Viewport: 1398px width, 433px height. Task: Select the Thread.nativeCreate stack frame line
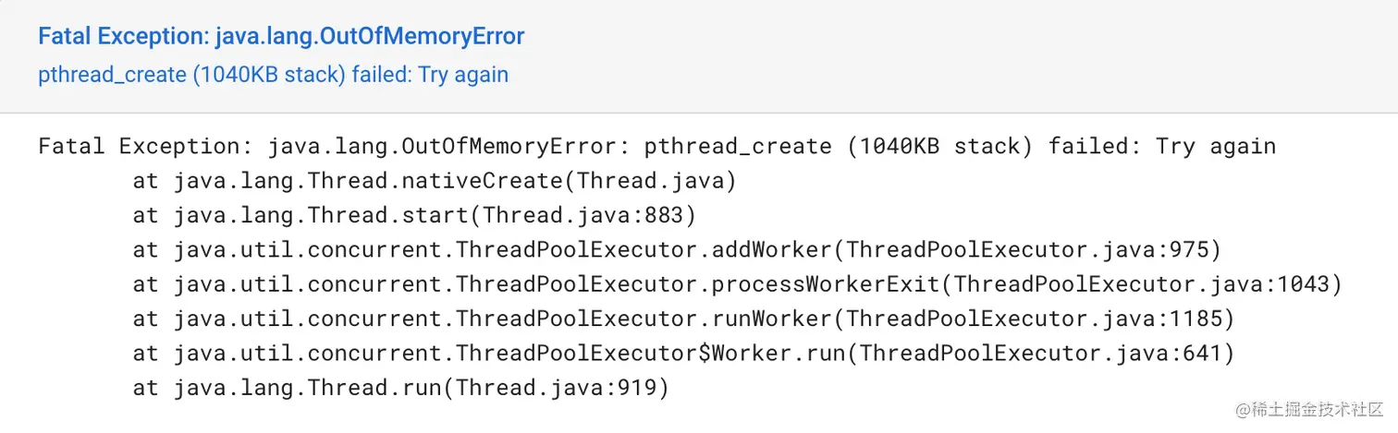(435, 181)
